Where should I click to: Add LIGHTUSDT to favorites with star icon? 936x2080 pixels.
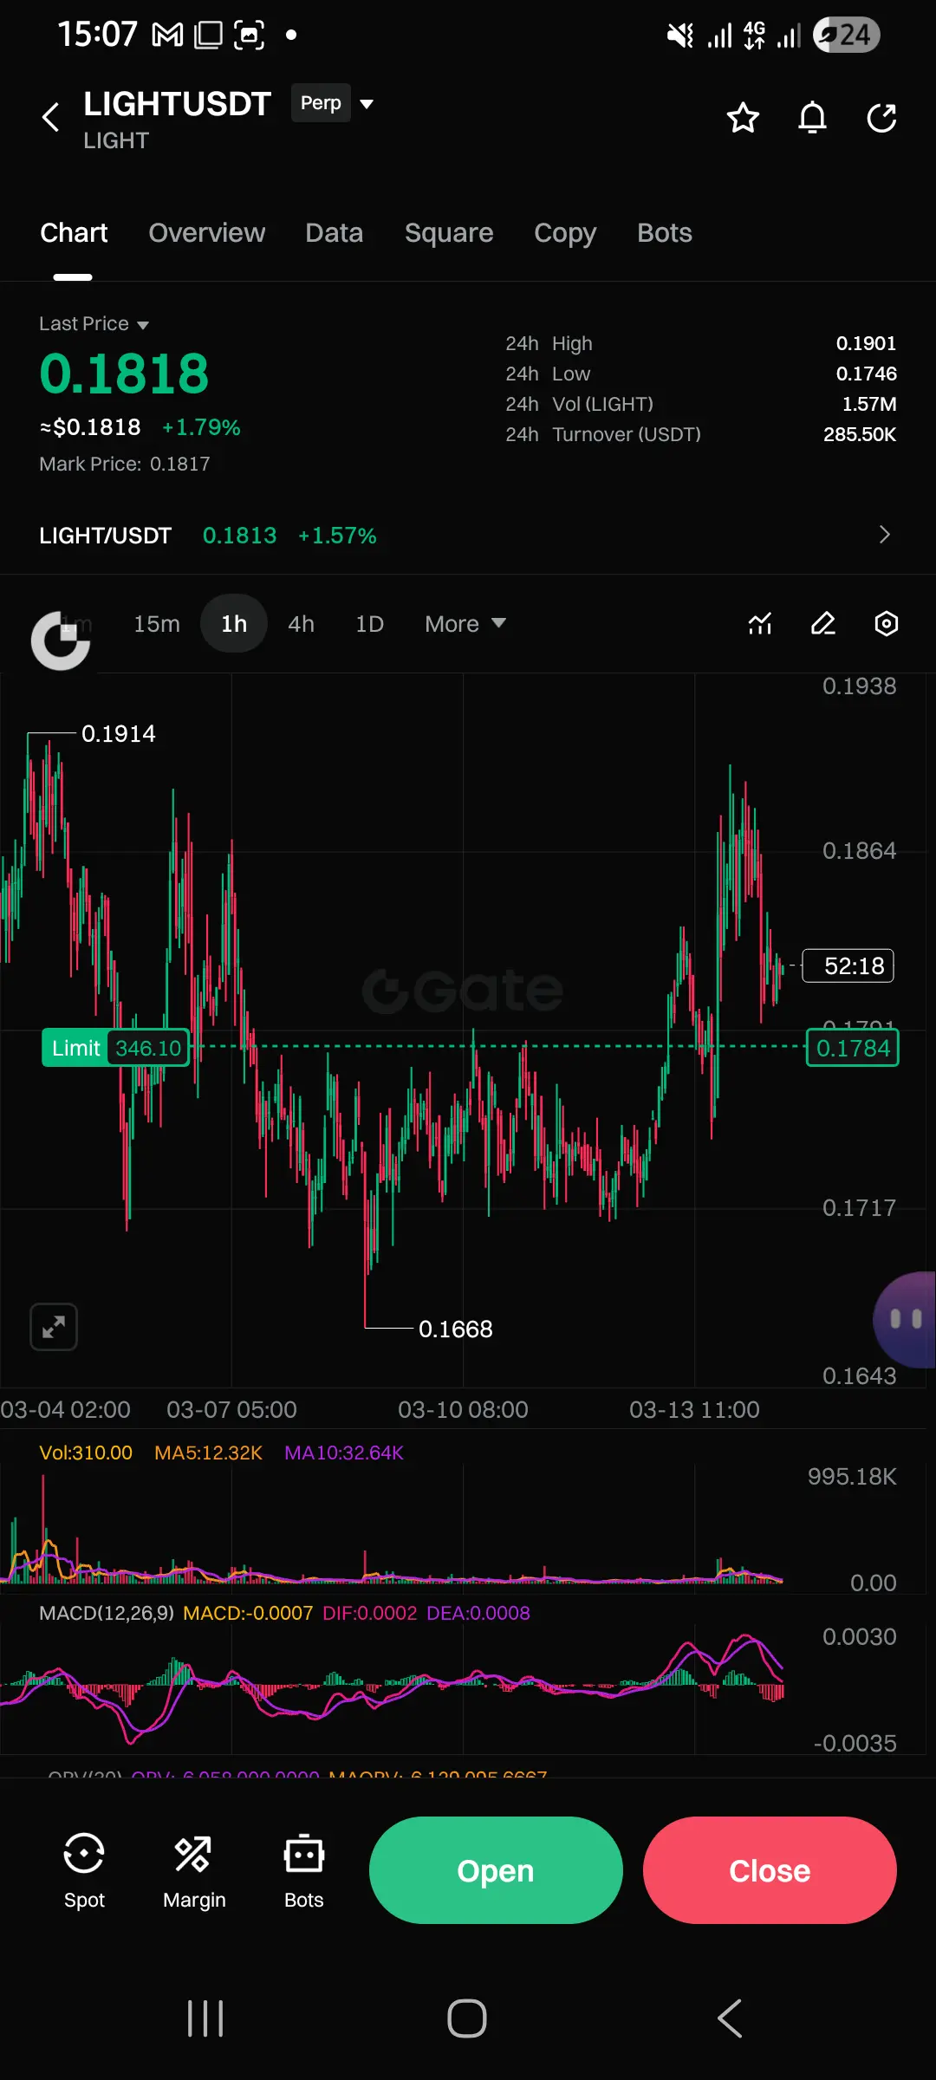[x=743, y=118]
